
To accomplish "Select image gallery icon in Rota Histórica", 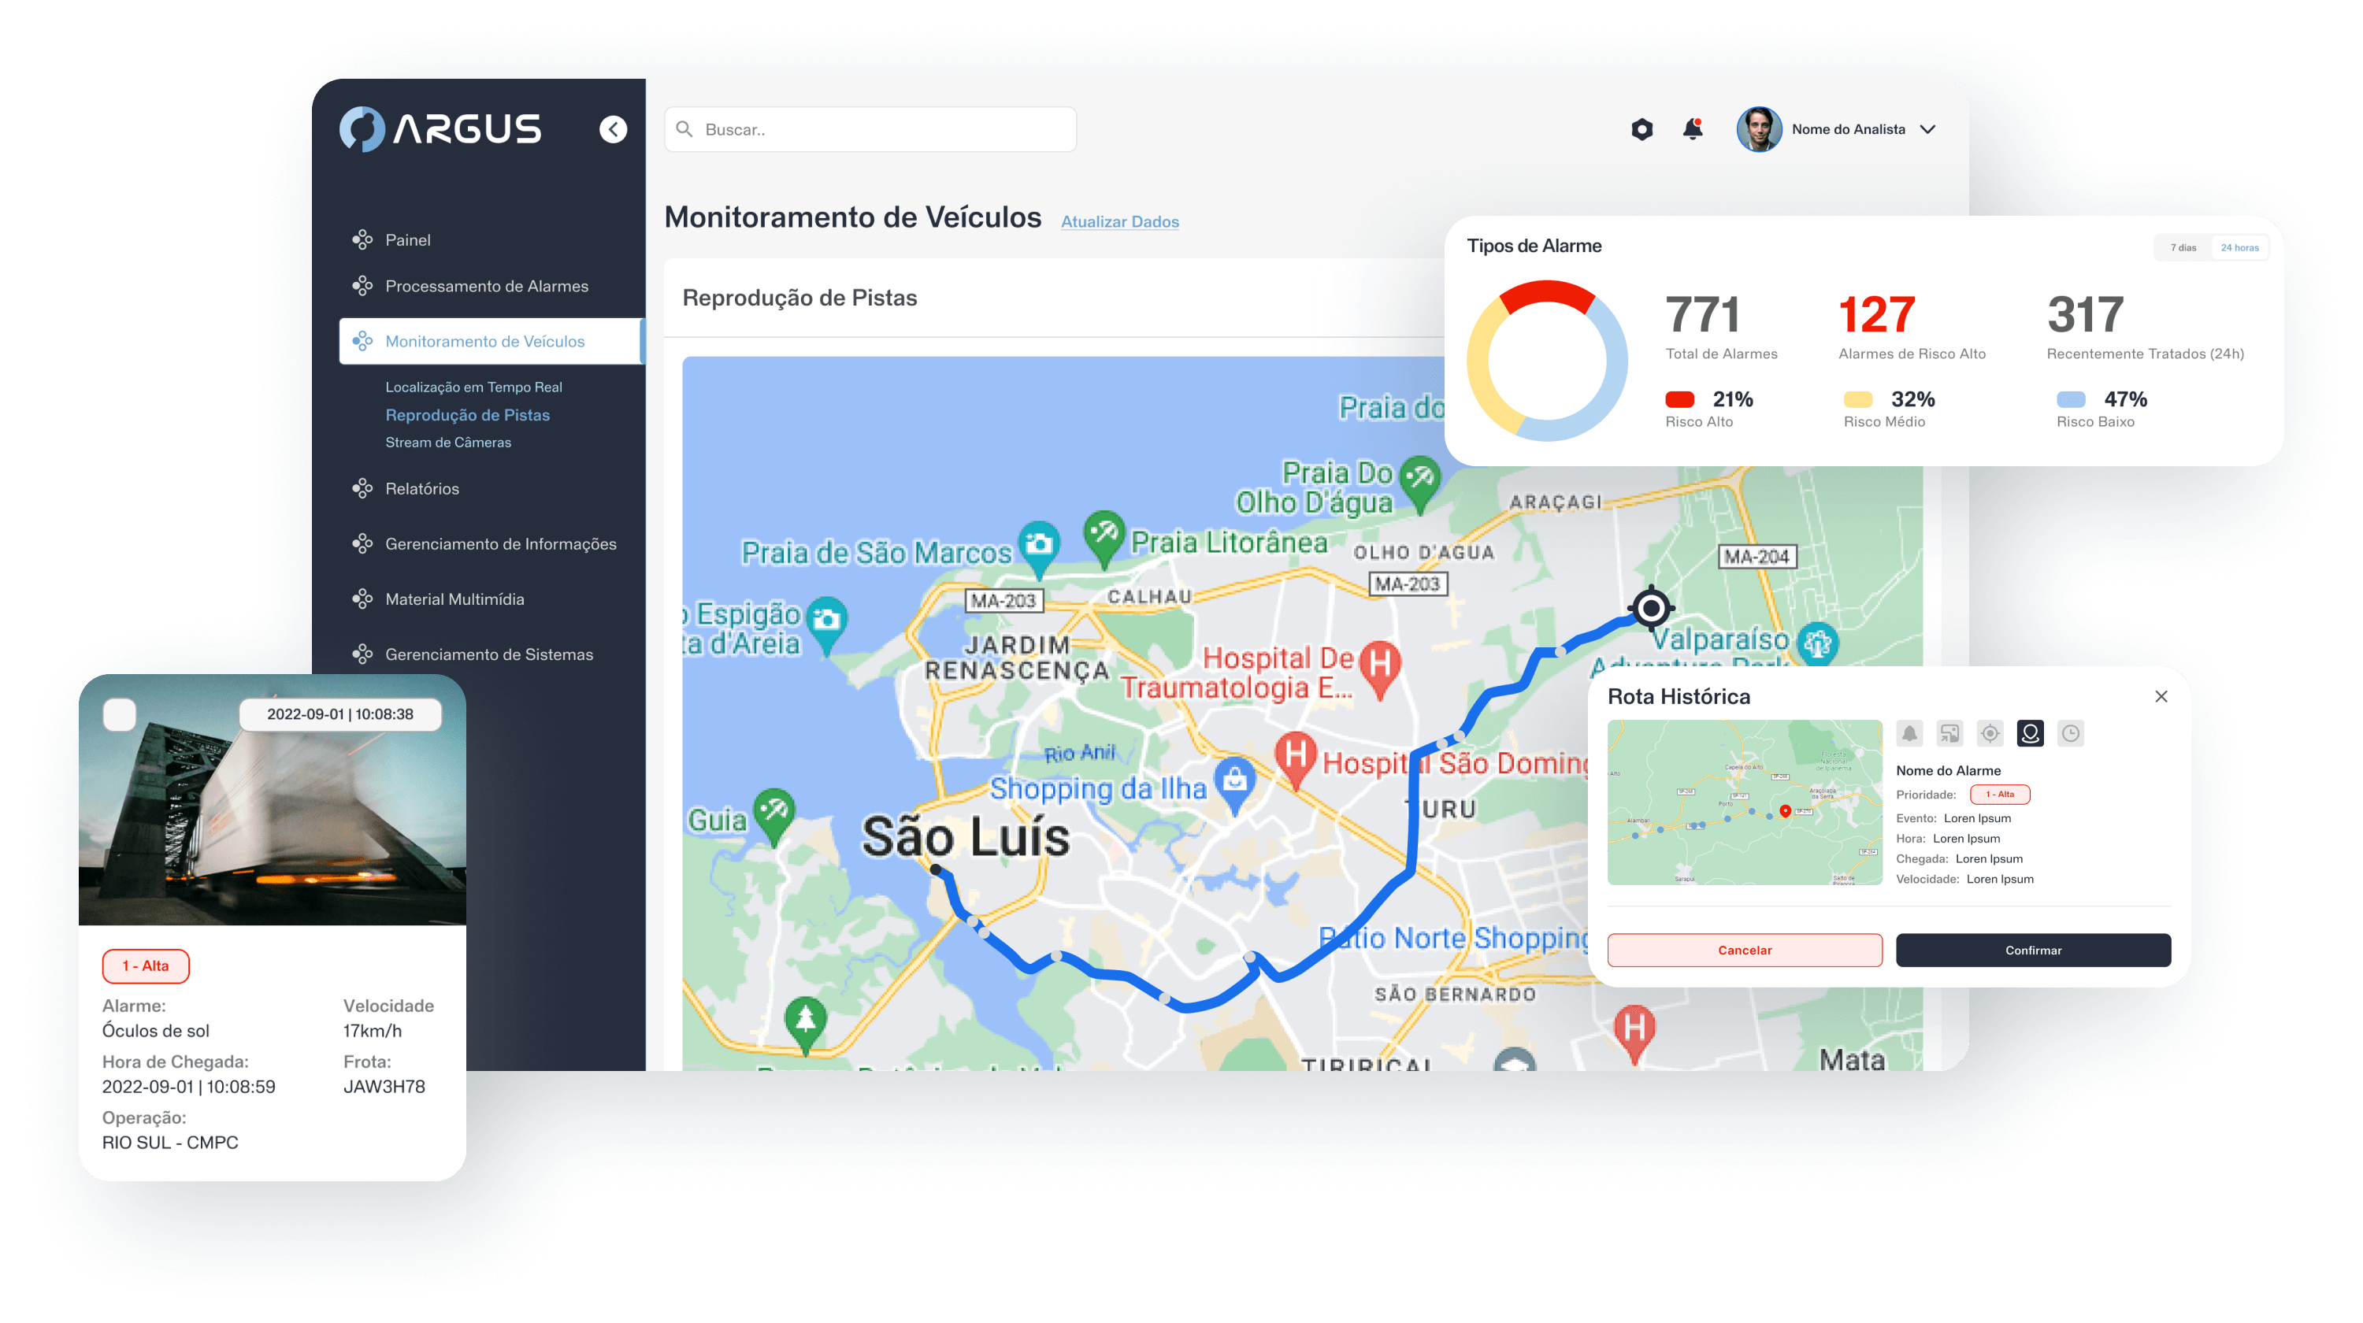I will tap(1949, 733).
